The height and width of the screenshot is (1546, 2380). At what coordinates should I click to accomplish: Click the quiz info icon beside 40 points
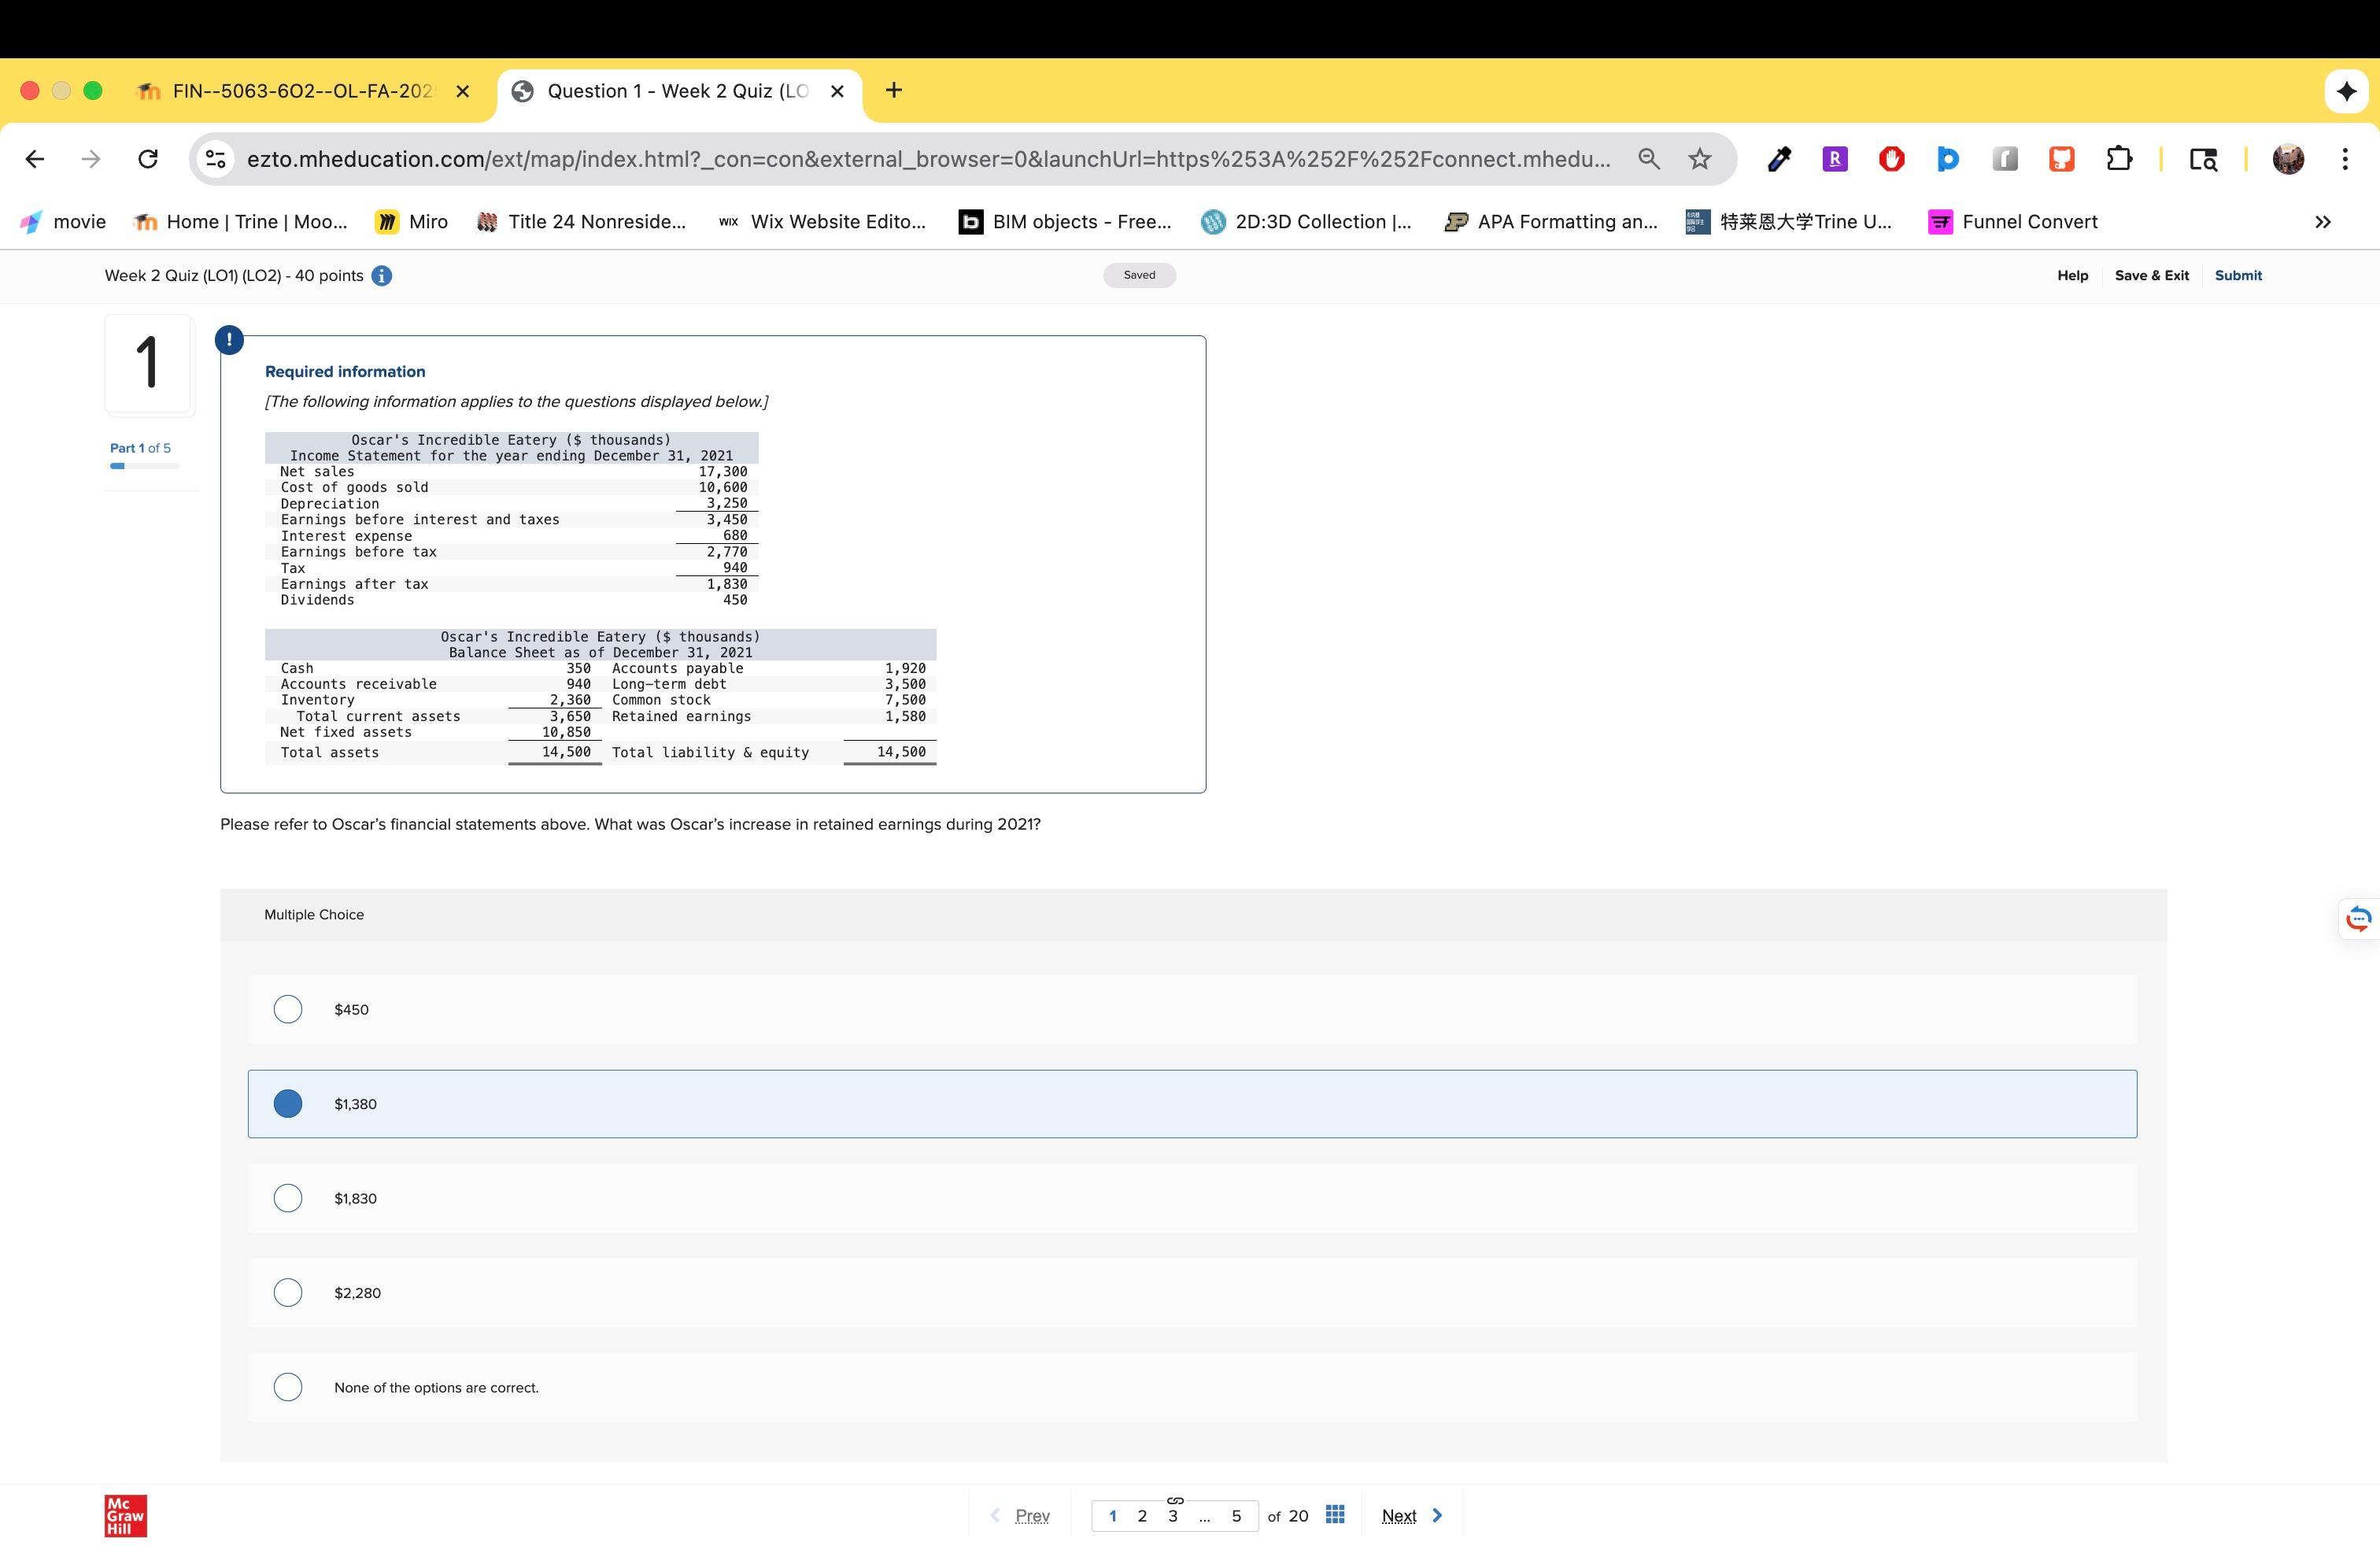(381, 276)
